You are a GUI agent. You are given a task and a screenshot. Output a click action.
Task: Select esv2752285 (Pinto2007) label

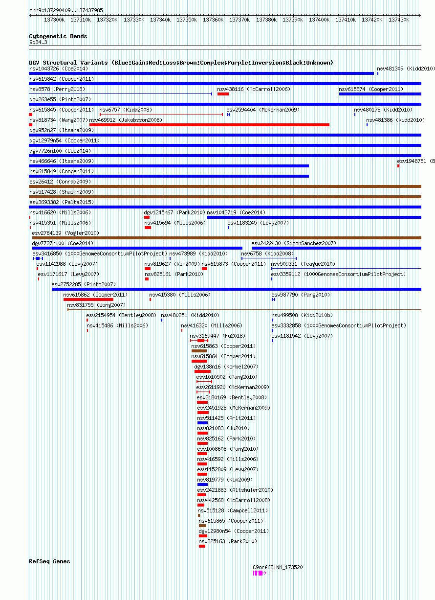click(x=84, y=284)
